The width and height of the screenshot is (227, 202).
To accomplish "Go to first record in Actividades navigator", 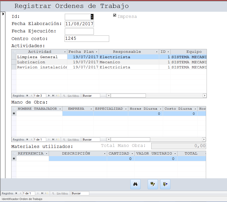I will 27,96.
